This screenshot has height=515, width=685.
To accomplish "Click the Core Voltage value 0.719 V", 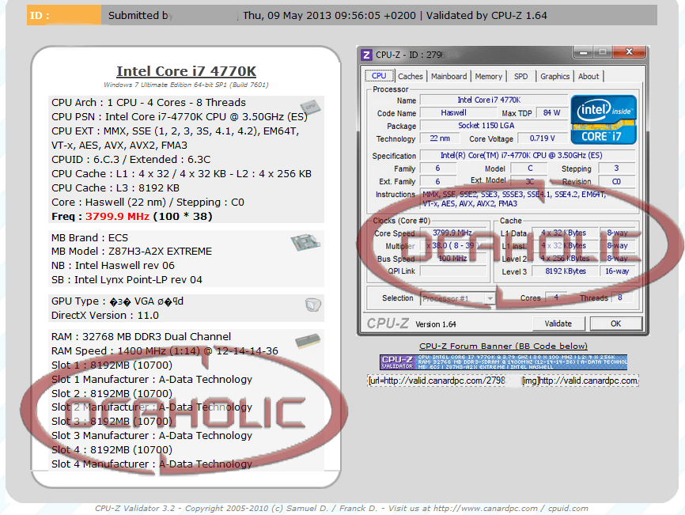I will 542,138.
